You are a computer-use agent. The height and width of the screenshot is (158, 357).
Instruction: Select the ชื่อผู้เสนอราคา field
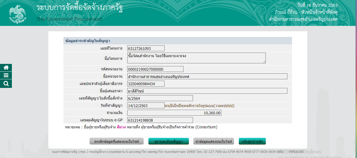point(207,91)
